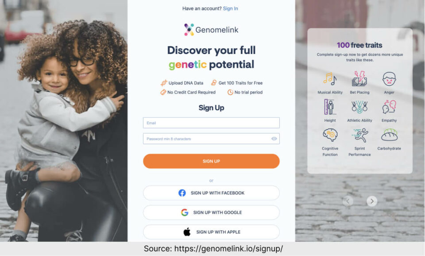Viewport: 425px width, 256px height.
Task: Focus the Email input field
Action: (211, 123)
